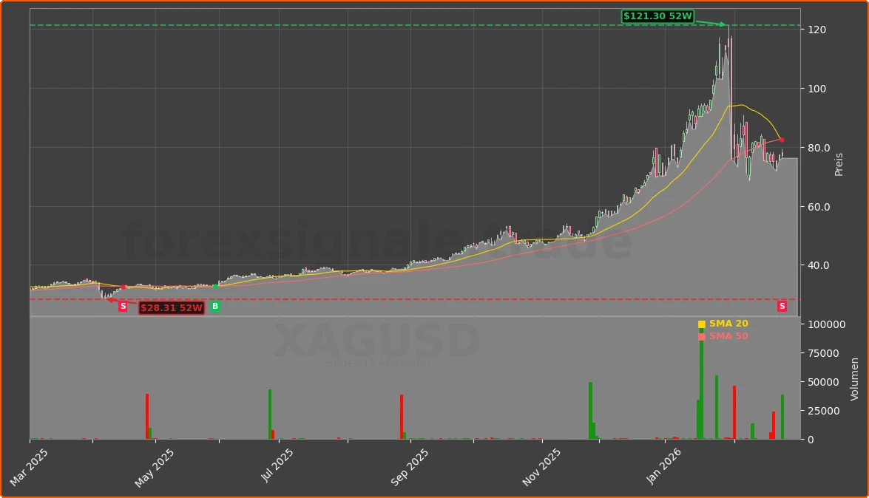
Task: Select the red S sell marker near April
Action: 121,304
